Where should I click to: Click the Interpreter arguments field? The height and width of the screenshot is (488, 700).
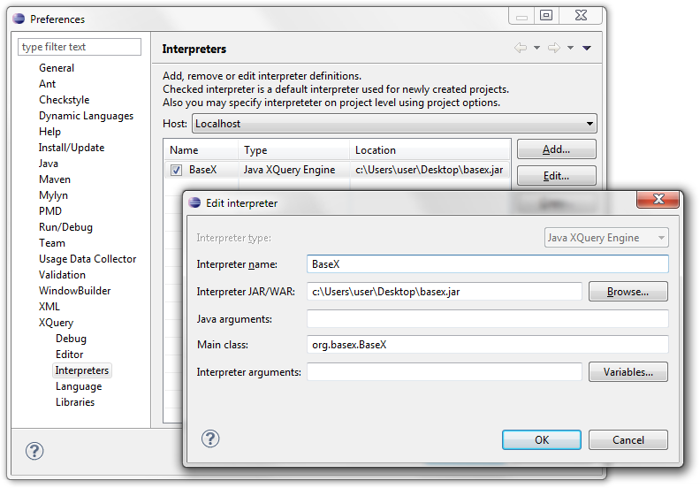point(445,372)
